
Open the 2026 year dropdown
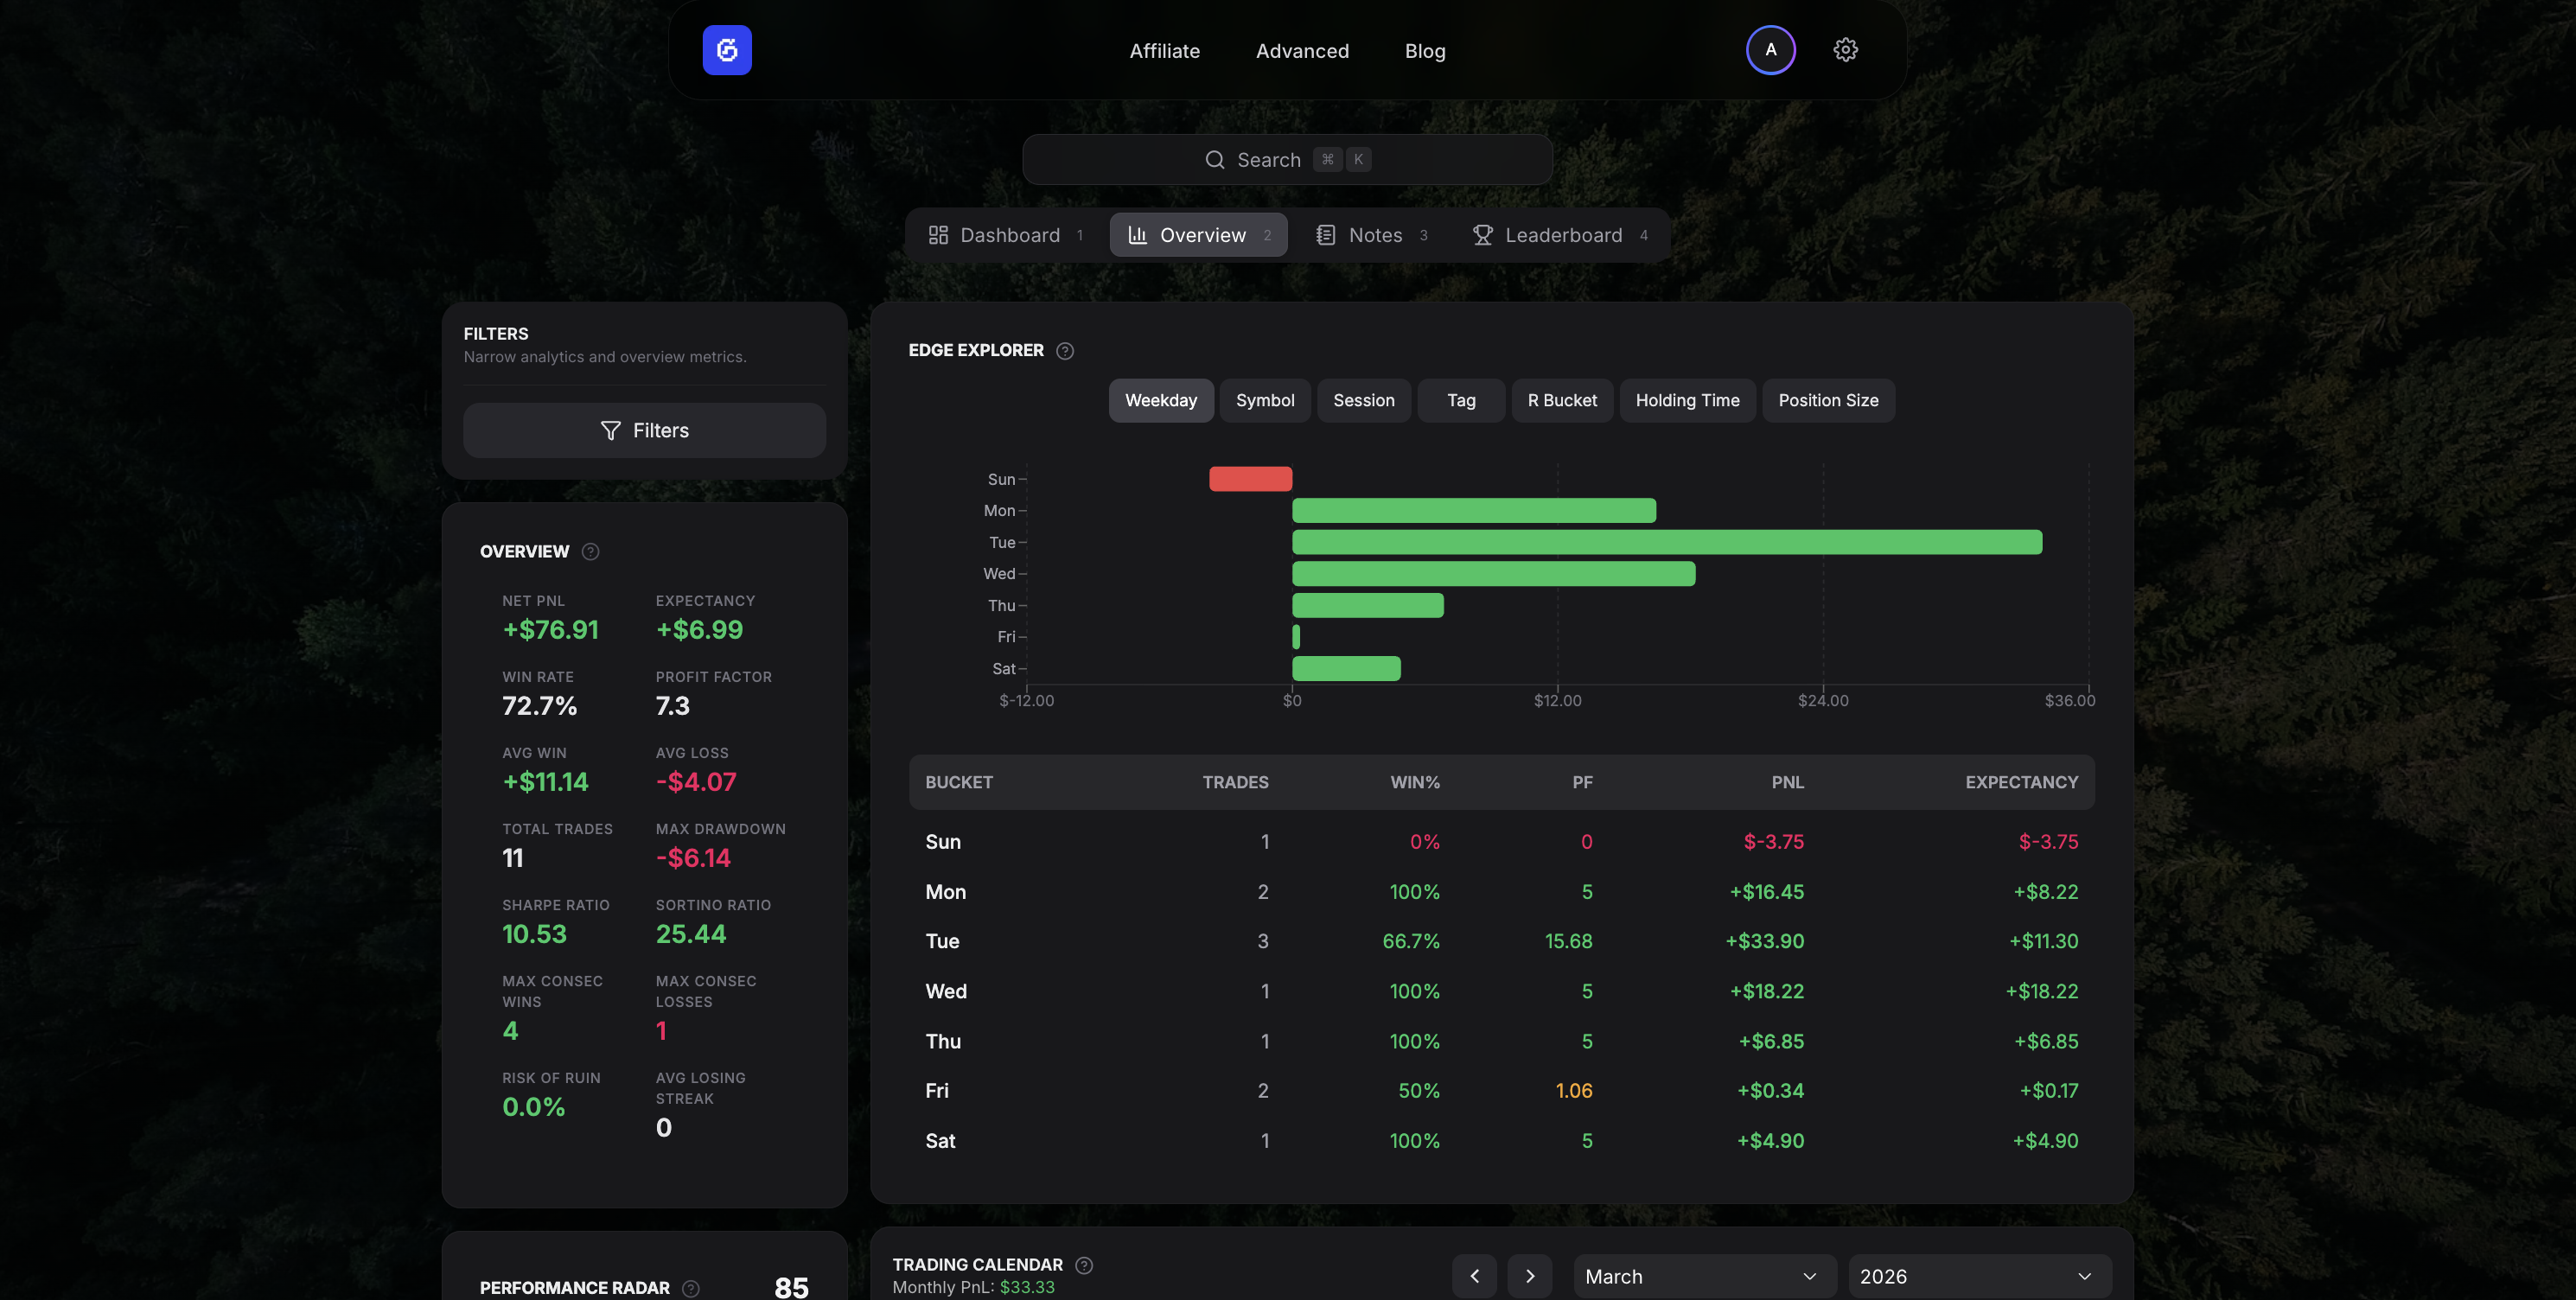(1979, 1276)
